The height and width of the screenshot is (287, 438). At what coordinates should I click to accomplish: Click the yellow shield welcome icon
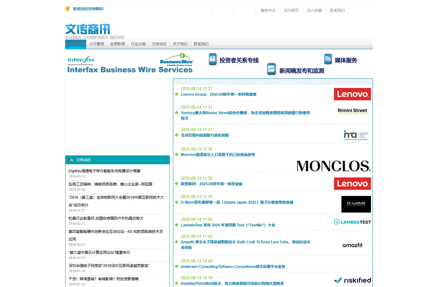coord(68,9)
